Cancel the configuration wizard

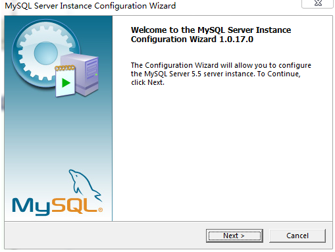(x=297, y=236)
